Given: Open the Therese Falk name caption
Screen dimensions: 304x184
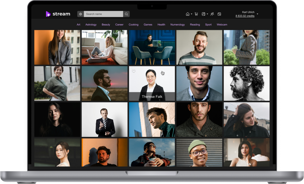Looking at the screenshot, I should point(152,96).
